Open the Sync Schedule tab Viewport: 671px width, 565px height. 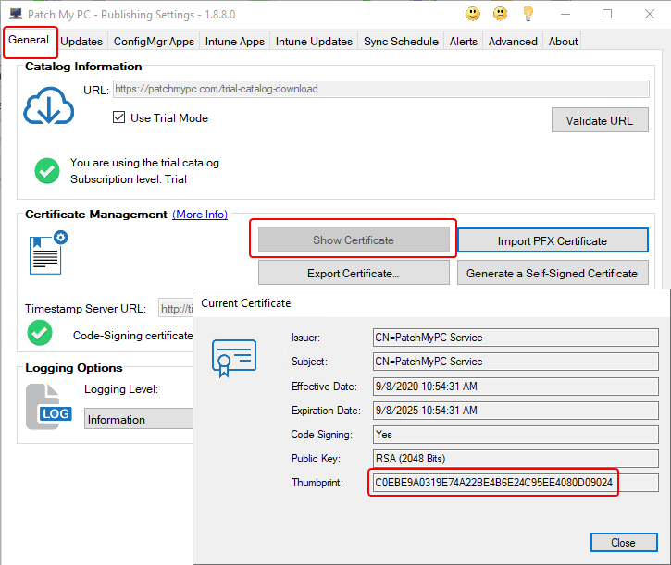[x=401, y=42]
